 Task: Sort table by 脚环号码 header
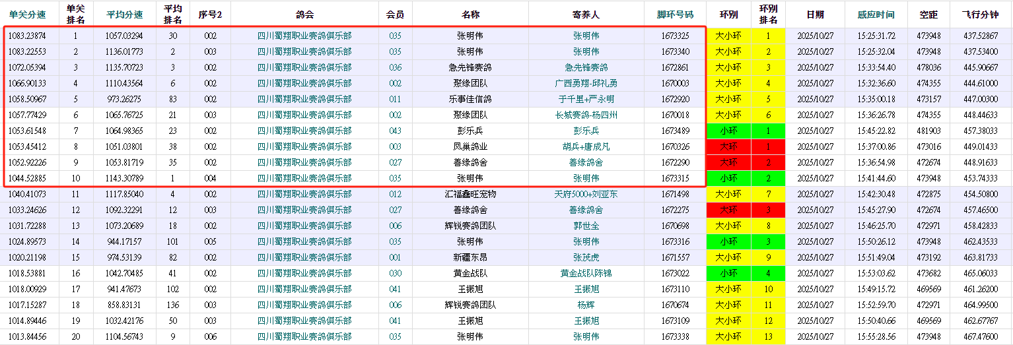click(x=675, y=15)
